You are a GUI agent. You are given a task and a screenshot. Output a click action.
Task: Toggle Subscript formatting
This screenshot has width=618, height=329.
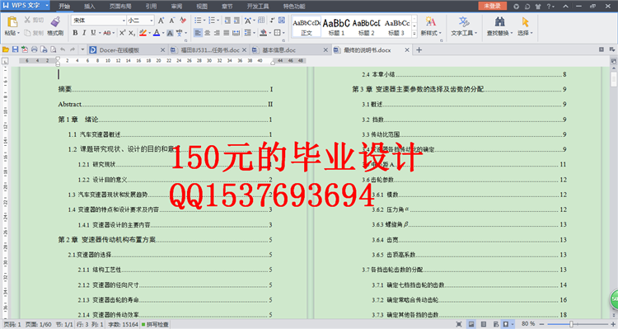tap(132, 33)
